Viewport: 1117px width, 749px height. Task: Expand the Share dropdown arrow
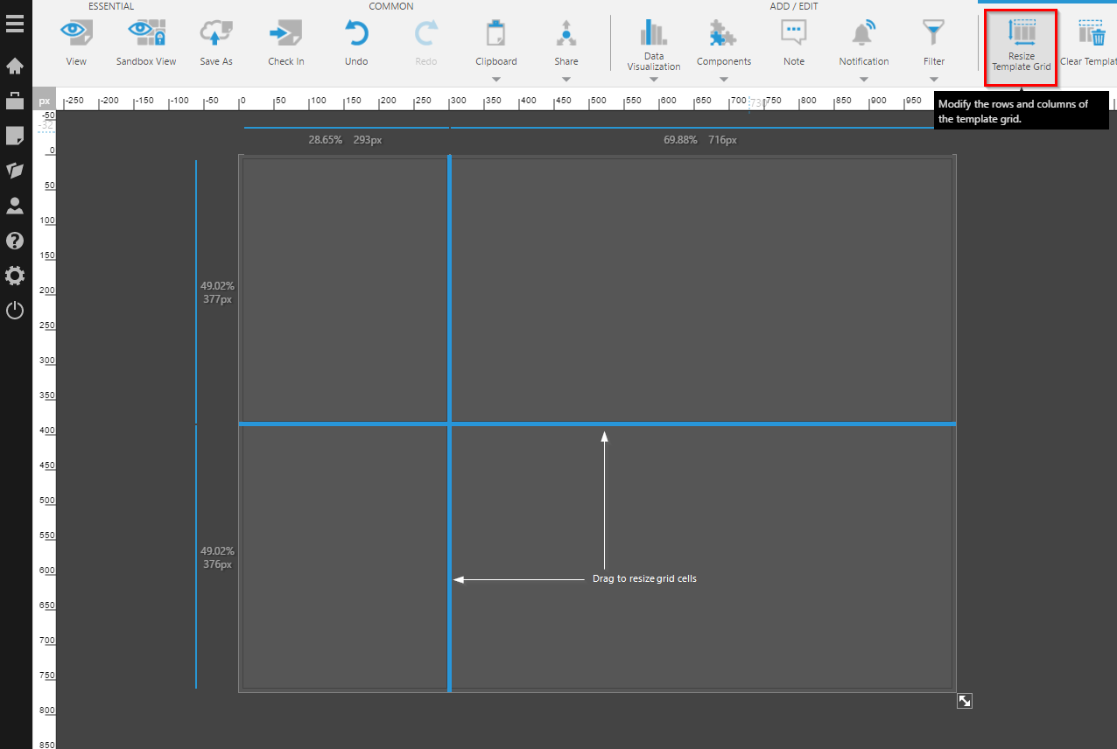coord(566,80)
